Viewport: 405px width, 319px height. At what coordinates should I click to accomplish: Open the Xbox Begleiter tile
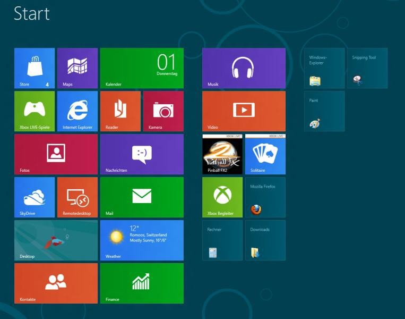(222, 197)
